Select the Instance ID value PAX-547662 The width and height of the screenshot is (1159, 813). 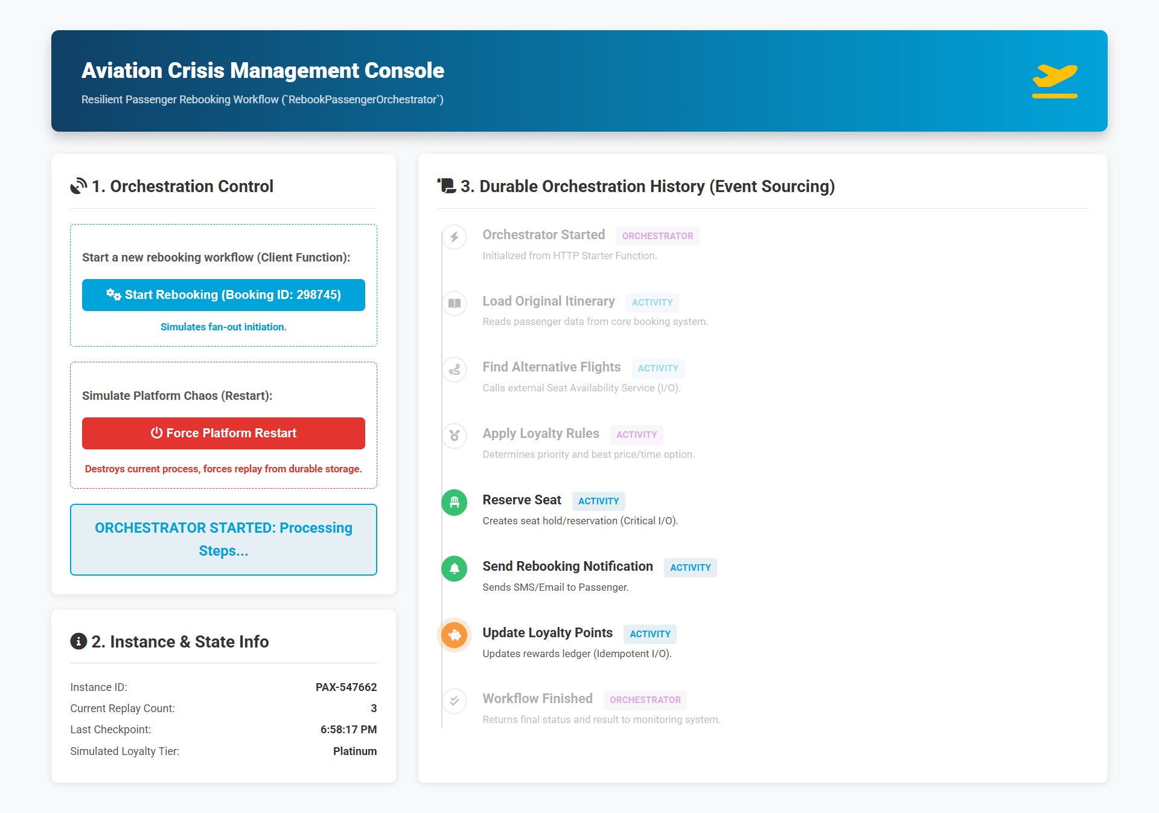click(346, 687)
